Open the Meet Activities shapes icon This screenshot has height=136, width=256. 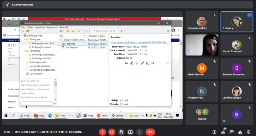click(240, 132)
